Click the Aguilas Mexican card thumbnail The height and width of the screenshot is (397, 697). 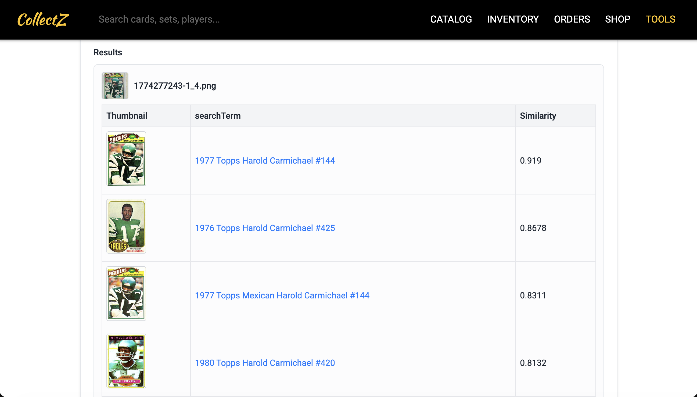pyautogui.click(x=126, y=293)
